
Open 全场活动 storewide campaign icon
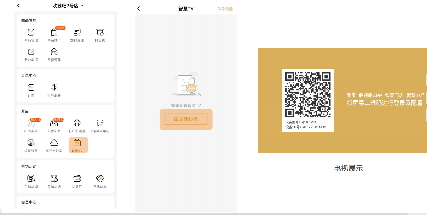coord(31,178)
